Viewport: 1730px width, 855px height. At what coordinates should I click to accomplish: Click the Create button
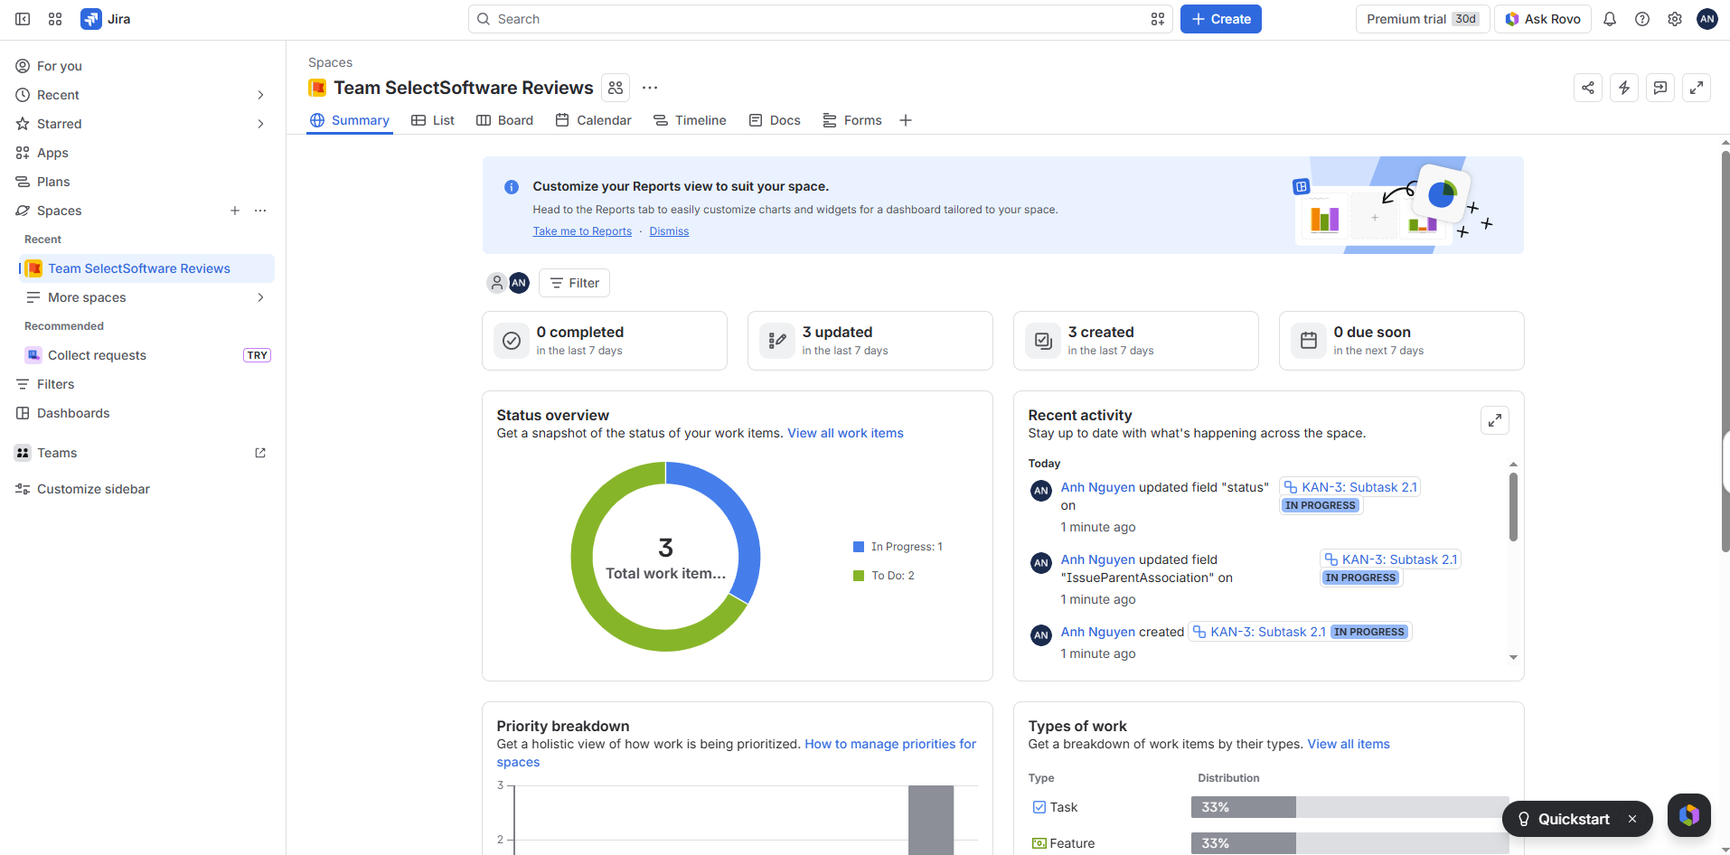tap(1221, 19)
